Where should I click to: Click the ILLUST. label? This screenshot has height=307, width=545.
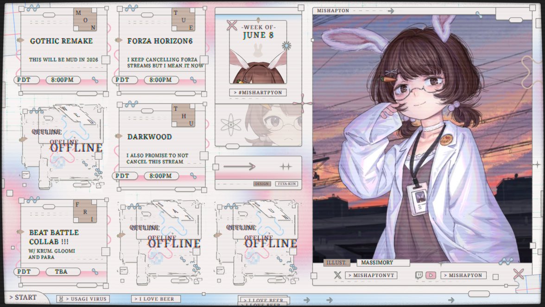336,263
